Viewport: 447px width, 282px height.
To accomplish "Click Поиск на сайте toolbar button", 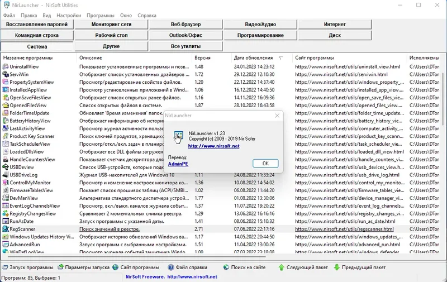I will [x=244, y=267].
